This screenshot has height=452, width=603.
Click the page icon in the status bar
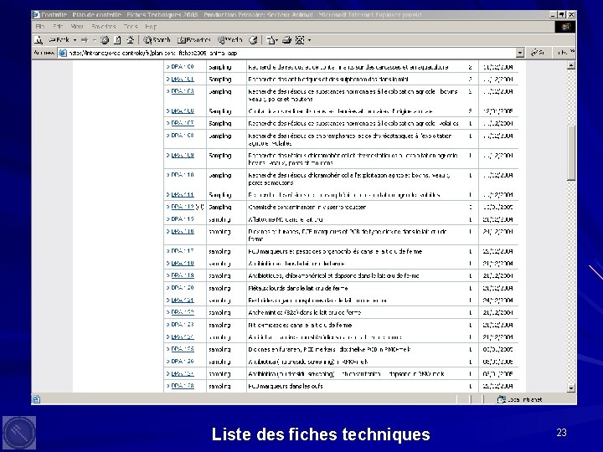tap(36, 399)
